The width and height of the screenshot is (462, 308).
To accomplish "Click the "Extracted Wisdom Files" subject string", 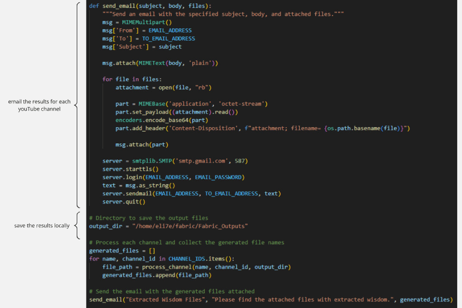I will (x=165, y=300).
